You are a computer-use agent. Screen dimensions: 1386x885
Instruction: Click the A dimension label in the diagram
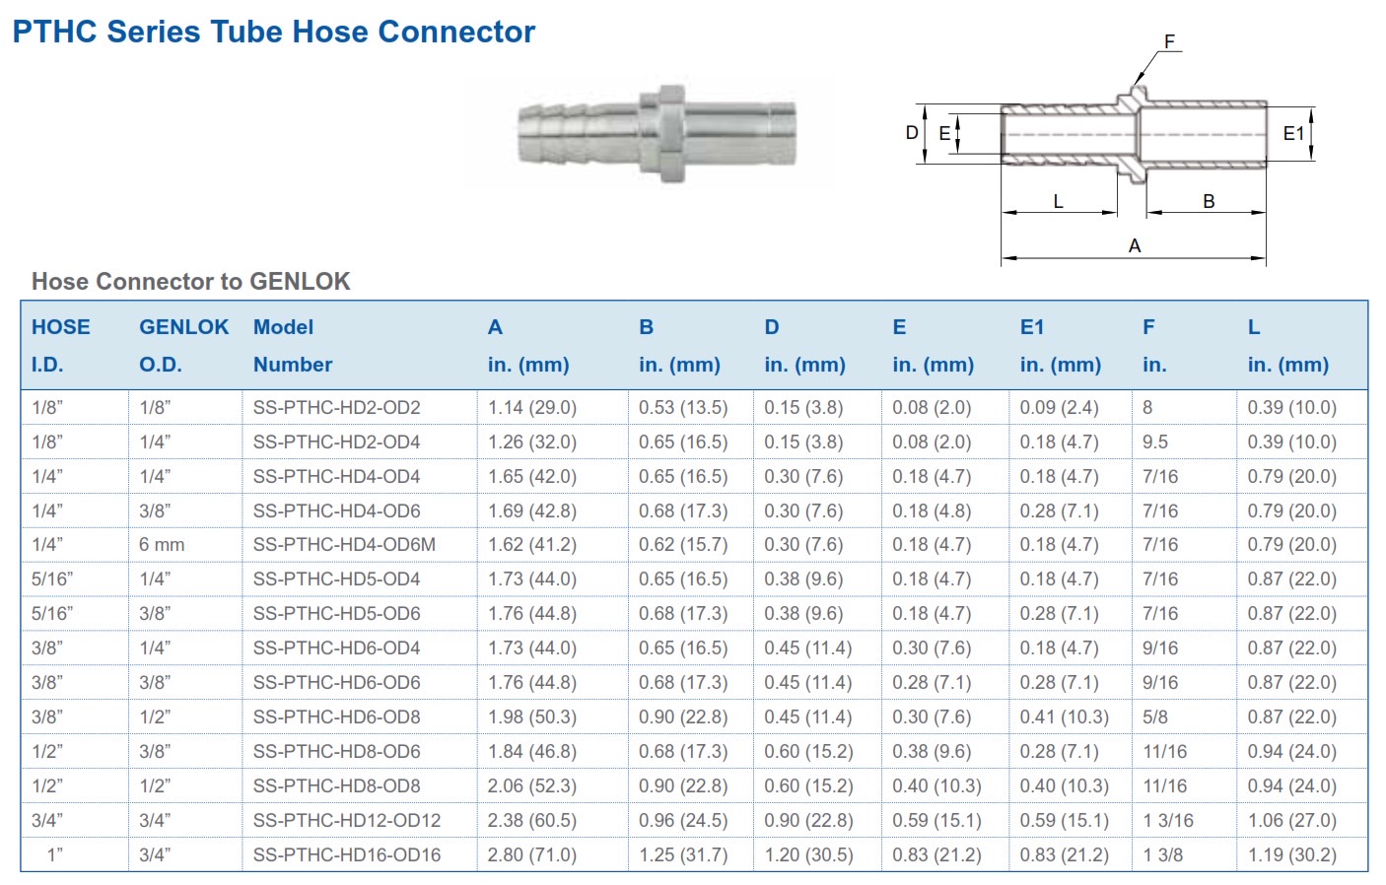click(x=1135, y=246)
